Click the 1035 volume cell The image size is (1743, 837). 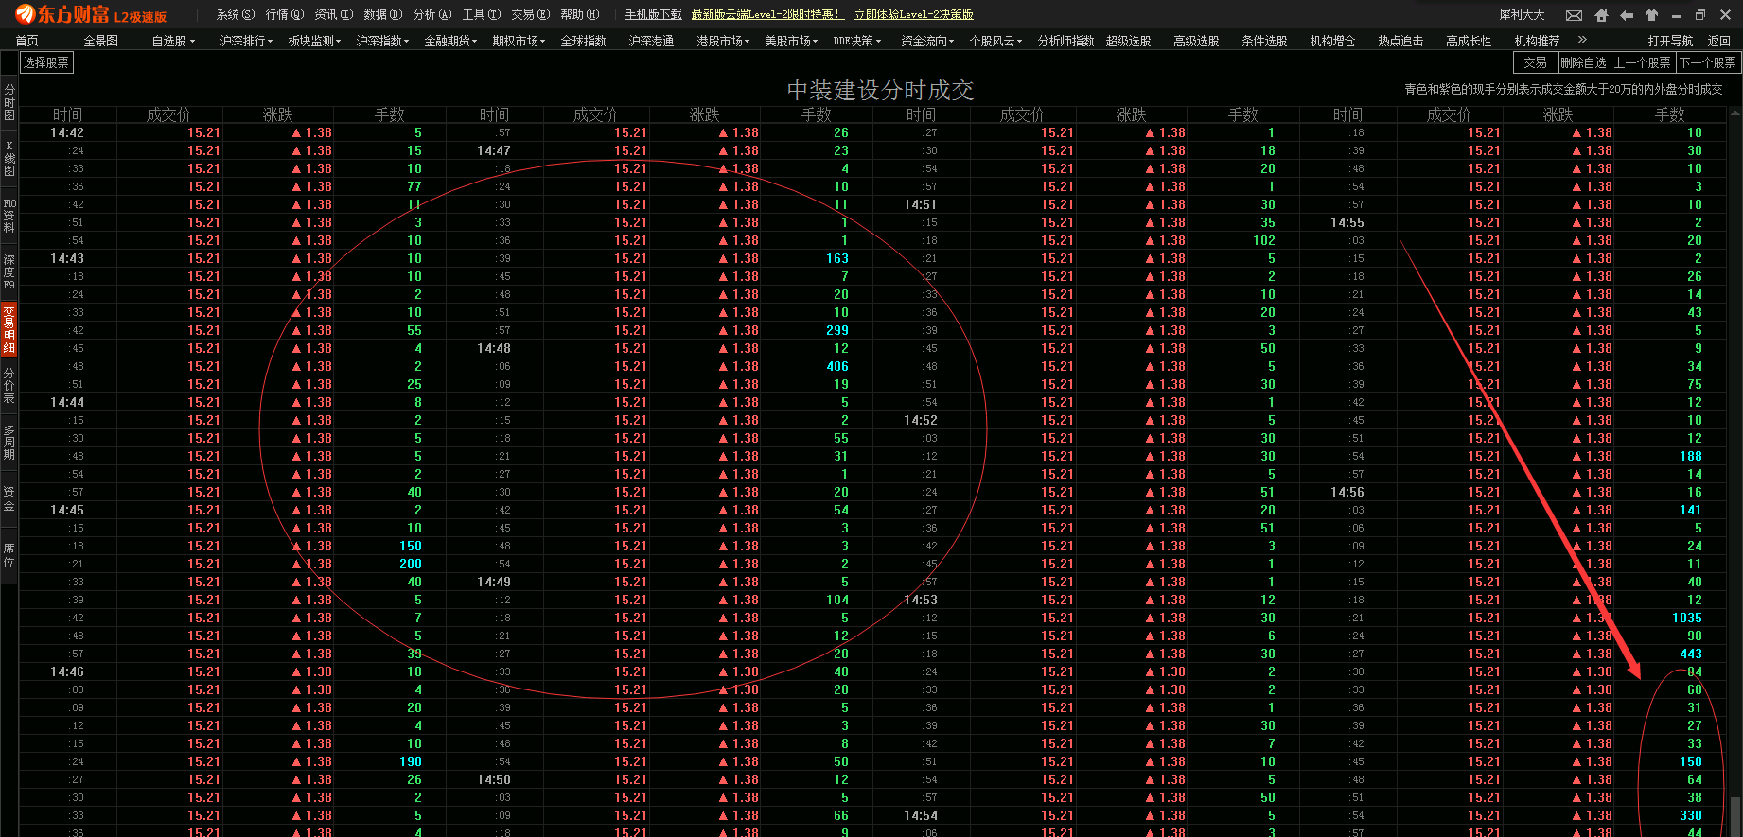(1686, 618)
